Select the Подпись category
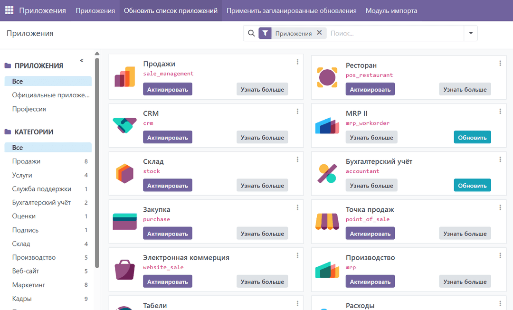The width and height of the screenshot is (513, 310). 48,230
